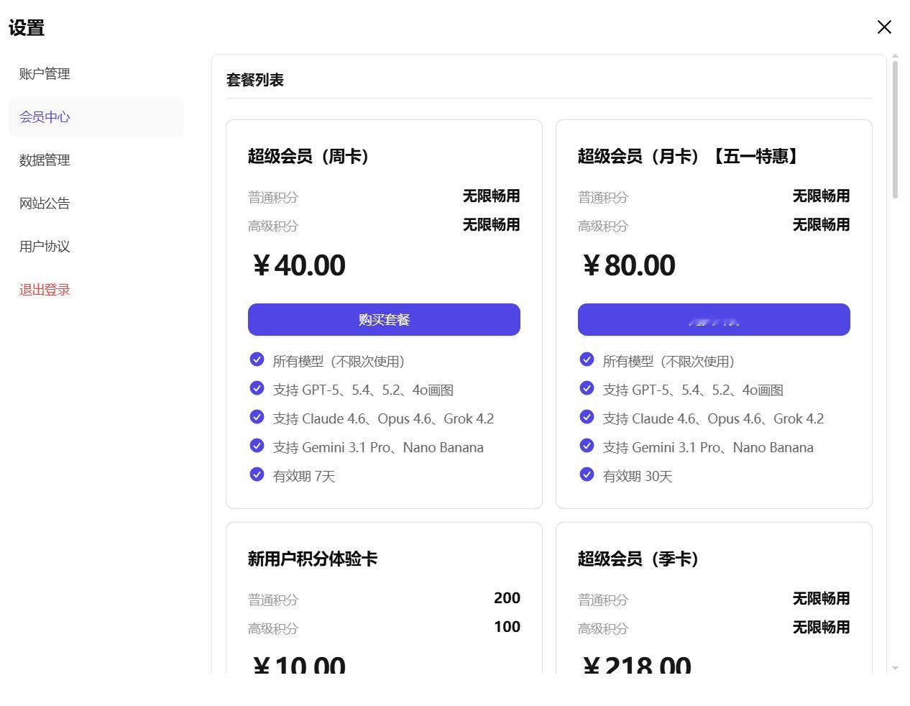The width and height of the screenshot is (910, 706).
Task: Go to 网站公告 section
Action: pyautogui.click(x=45, y=203)
